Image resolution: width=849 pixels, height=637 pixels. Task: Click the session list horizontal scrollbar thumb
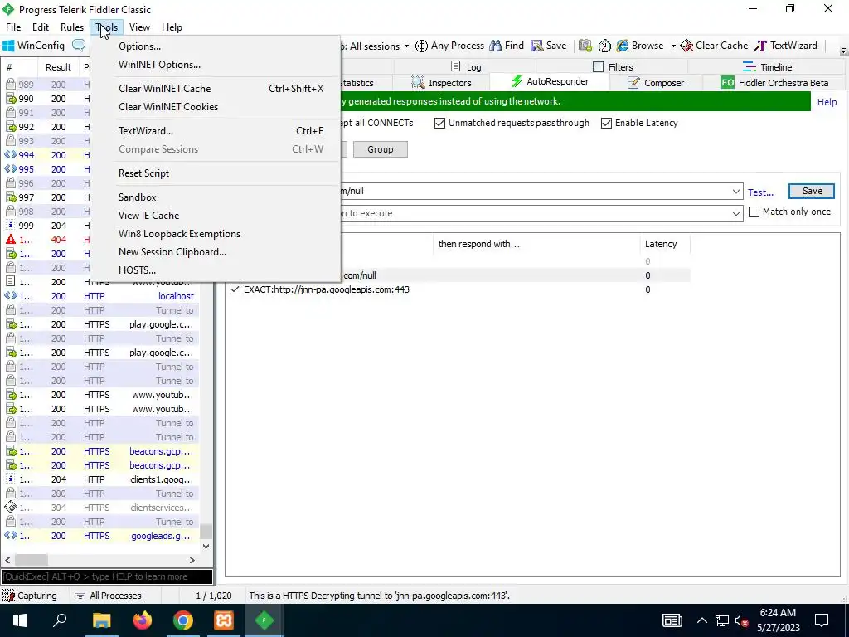pyautogui.click(x=31, y=560)
